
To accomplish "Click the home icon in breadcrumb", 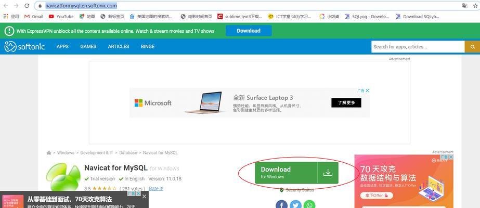I will click(x=49, y=153).
